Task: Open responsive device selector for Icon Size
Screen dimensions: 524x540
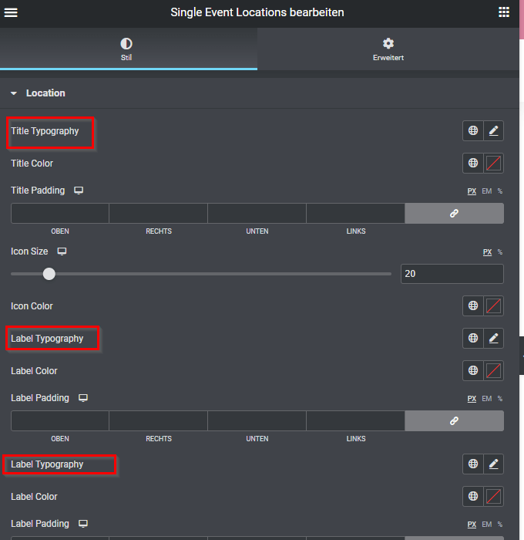Action: point(62,251)
